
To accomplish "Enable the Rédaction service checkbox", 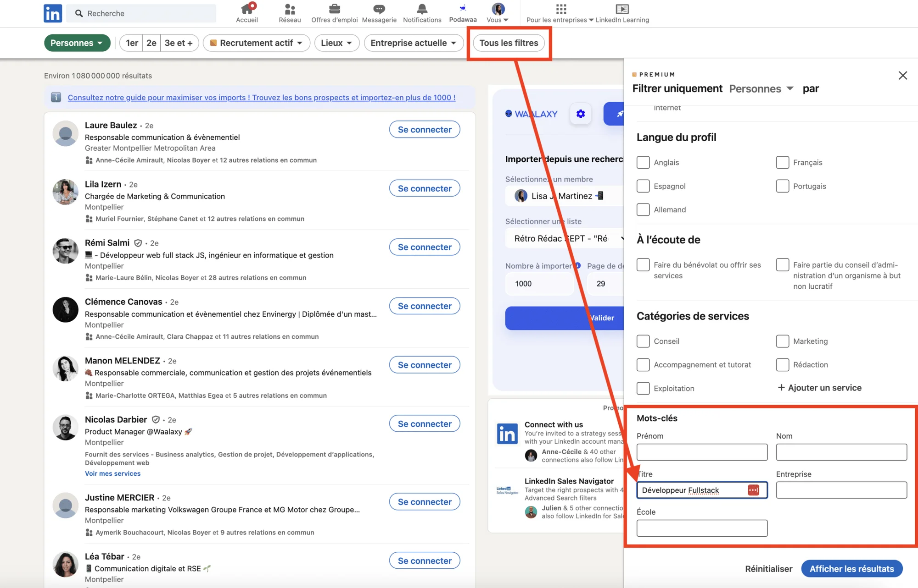I will 783,364.
